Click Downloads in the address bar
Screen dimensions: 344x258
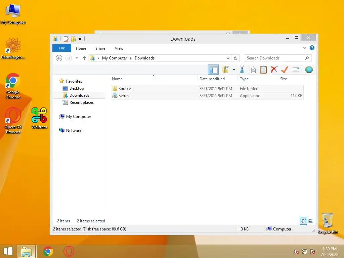144,58
